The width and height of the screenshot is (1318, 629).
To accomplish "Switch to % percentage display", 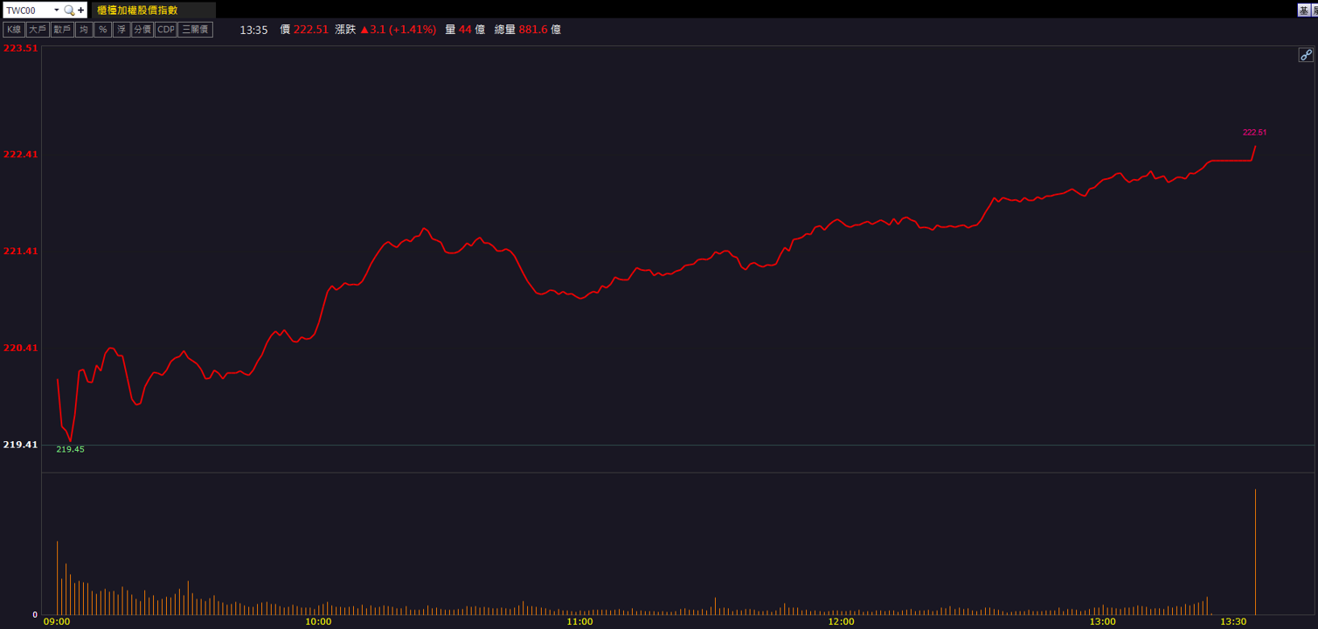I will [103, 30].
